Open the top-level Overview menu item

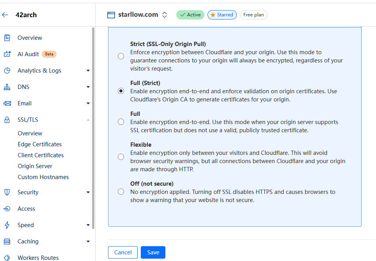[x=30, y=38]
